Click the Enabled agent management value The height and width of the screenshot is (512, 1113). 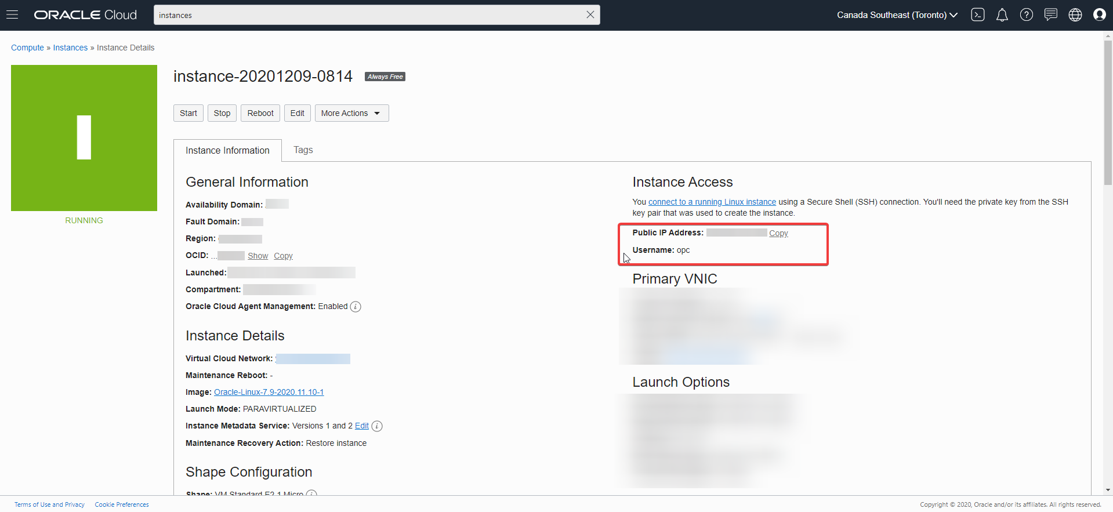pyautogui.click(x=333, y=307)
